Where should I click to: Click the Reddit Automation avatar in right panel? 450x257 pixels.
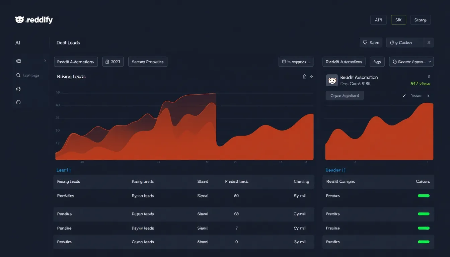click(332, 80)
